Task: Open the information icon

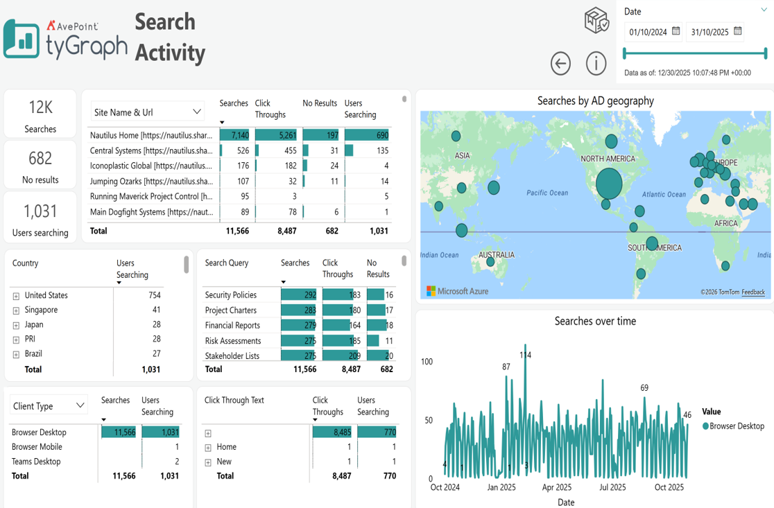Action: (x=596, y=64)
